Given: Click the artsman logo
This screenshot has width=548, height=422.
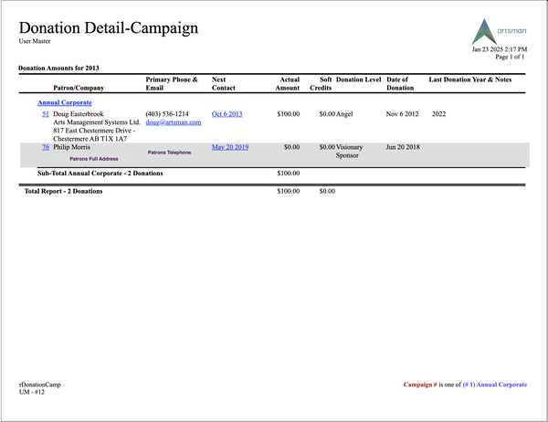Looking at the screenshot, I should [499, 31].
